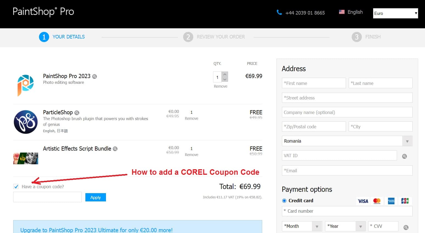The width and height of the screenshot is (425, 233).
Task: Uncheck the Have a coupon code checkbox
Action: 16,186
